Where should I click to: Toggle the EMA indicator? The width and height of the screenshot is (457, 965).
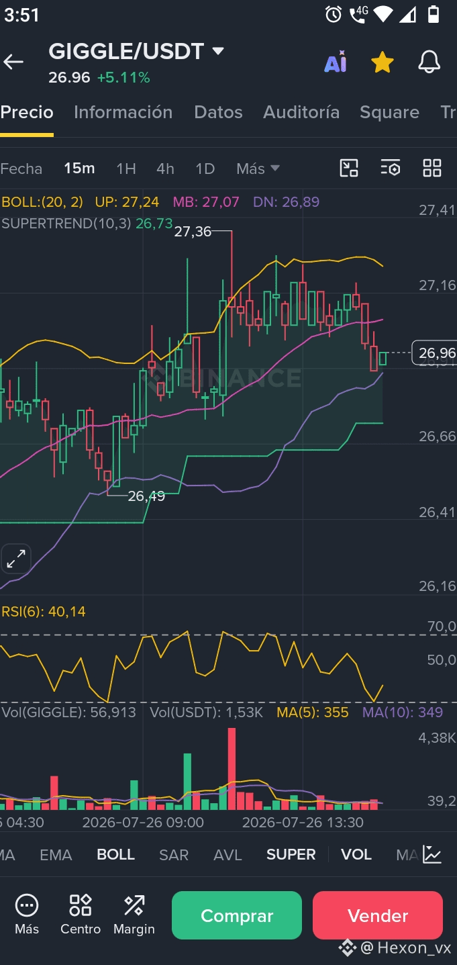tap(56, 855)
